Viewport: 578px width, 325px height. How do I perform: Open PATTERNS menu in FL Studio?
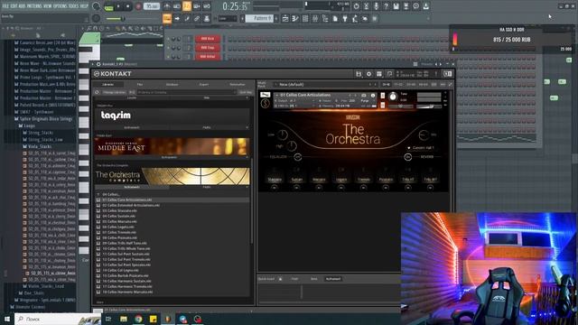click(x=34, y=6)
